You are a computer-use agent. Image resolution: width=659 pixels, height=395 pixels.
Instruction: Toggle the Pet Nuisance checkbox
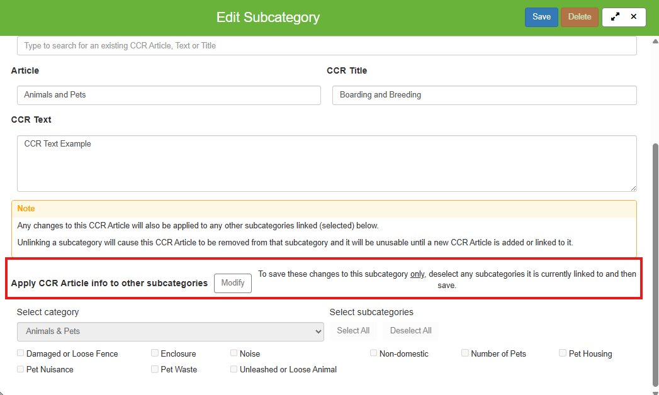[x=21, y=369]
